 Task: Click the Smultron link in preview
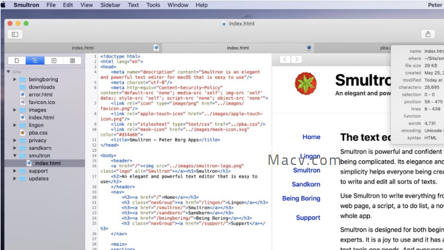[x=306, y=170]
